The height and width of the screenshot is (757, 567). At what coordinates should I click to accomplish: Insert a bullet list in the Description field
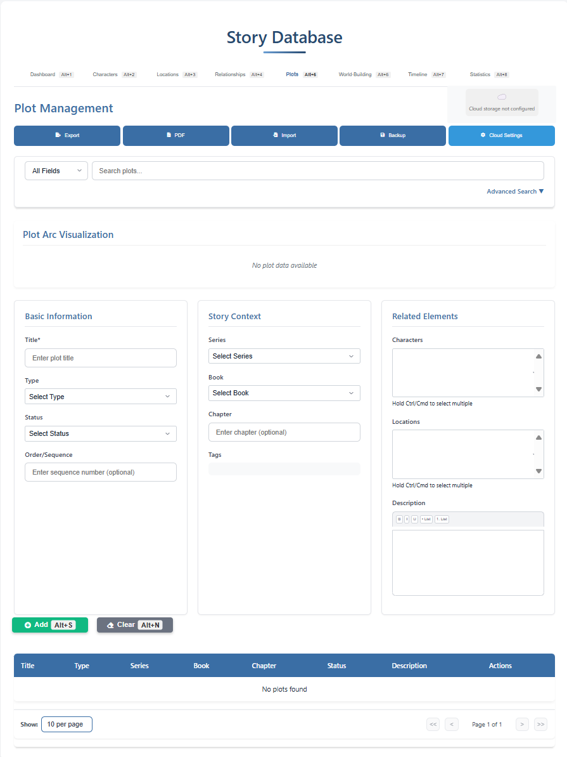(x=426, y=519)
